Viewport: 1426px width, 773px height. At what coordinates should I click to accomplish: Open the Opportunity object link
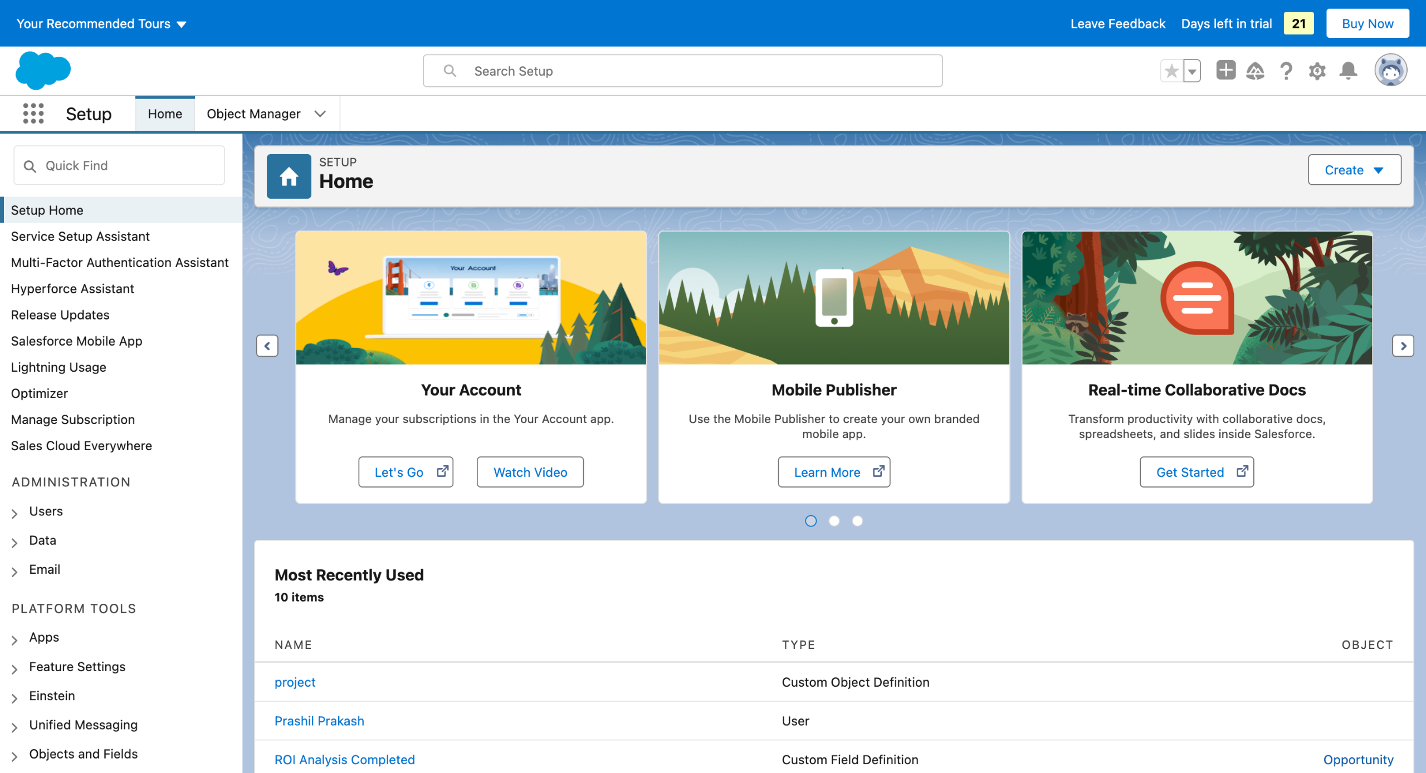pos(1359,760)
